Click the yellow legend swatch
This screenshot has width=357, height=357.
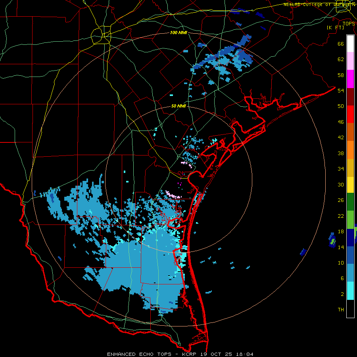tap(350, 184)
